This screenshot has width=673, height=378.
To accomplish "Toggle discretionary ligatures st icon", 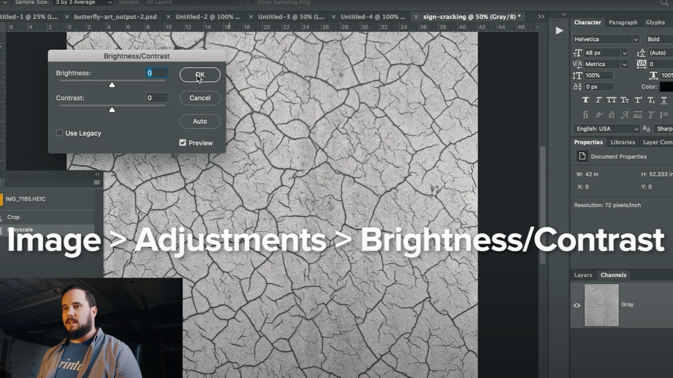I will click(x=611, y=115).
